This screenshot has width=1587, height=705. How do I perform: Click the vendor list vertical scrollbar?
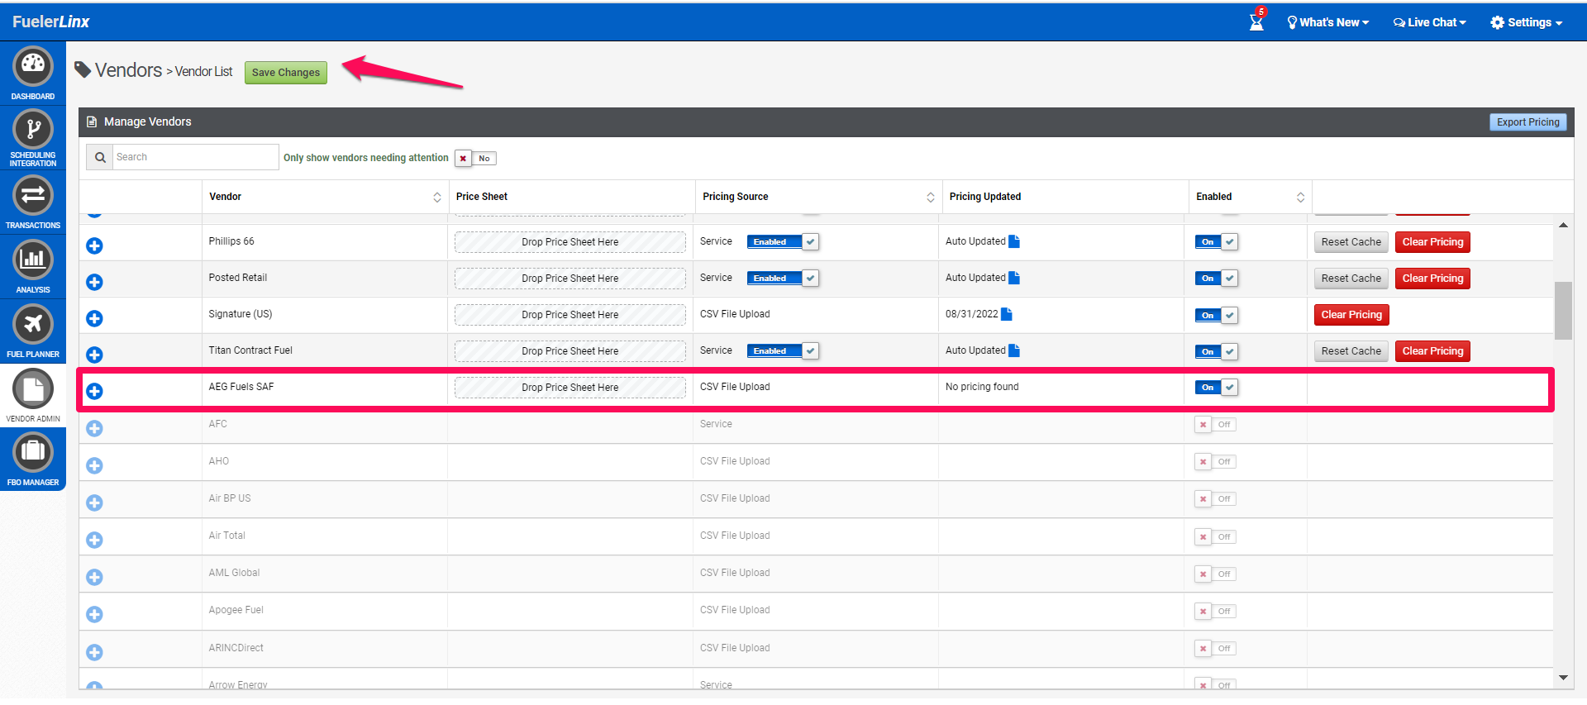pyautogui.click(x=1563, y=311)
